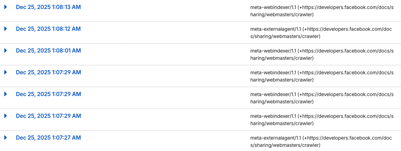Click meta-webindexer user agent for 1:08:01 AM
401x151 pixels.
(x=321, y=54)
